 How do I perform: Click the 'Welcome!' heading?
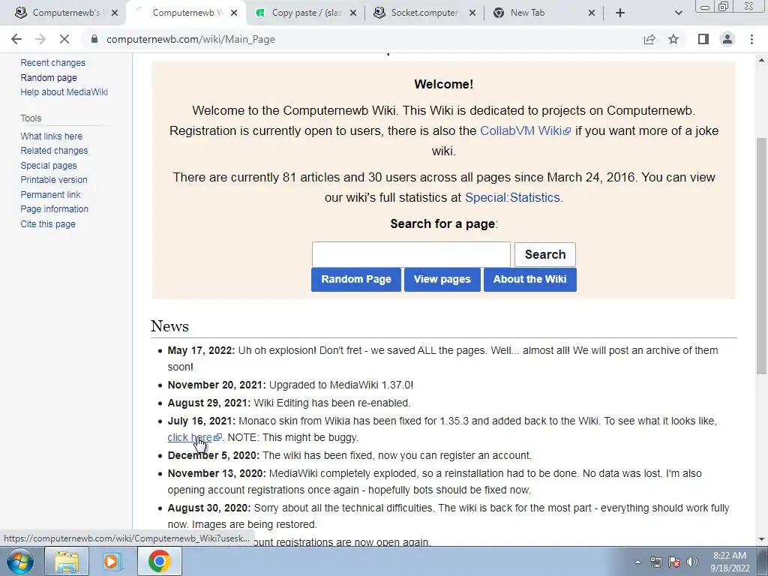coord(444,84)
